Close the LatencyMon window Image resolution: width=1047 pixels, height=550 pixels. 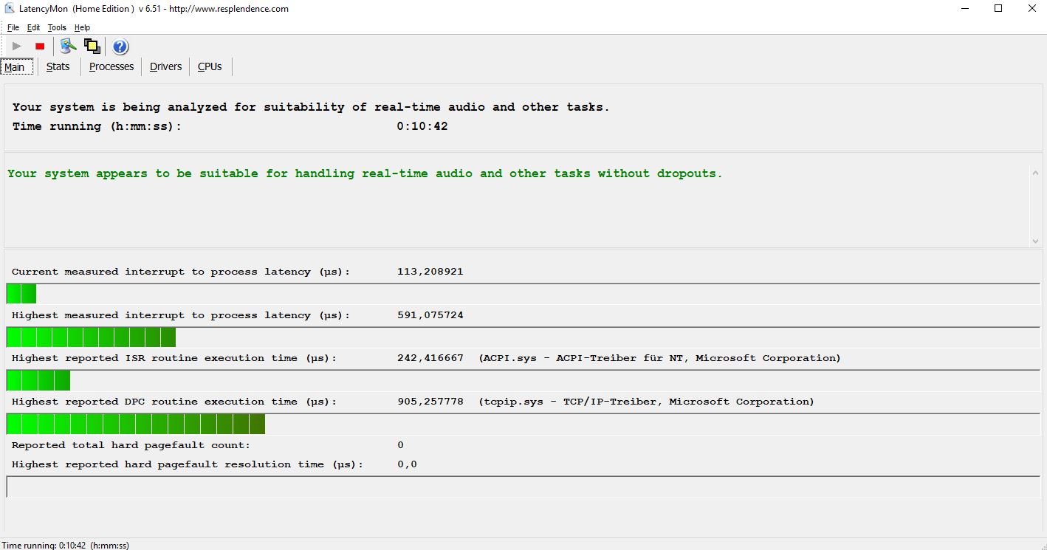pos(1031,9)
